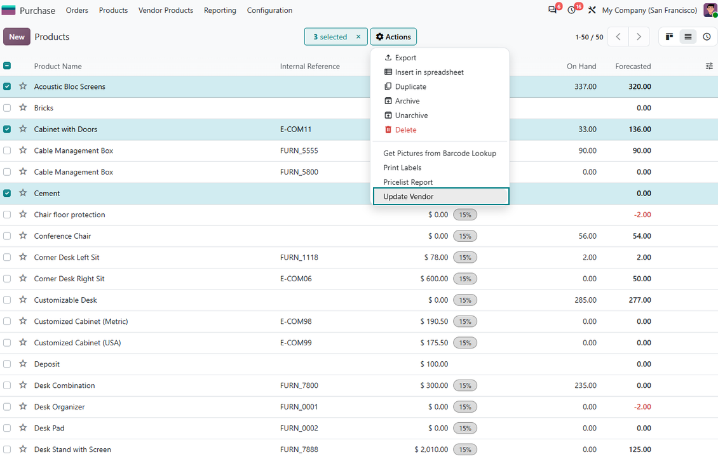
Task: Open the Corner Desk Left Sit product
Action: (x=67, y=257)
